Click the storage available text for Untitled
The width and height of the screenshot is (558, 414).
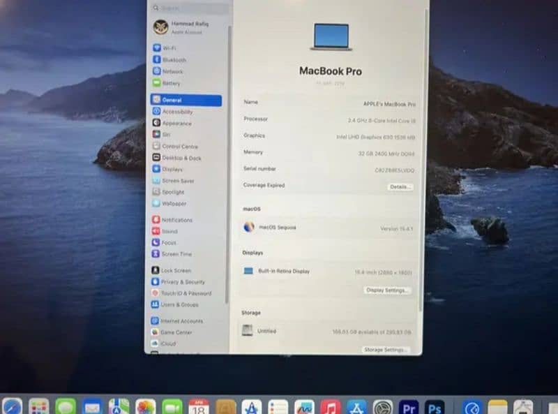pyautogui.click(x=372, y=332)
